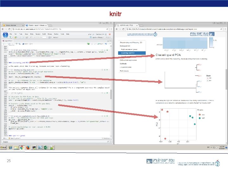This screenshot has width=228, height=171.
Task: Collapse the Clustering and PCA section fold arrow
Action: (x=8, y=63)
